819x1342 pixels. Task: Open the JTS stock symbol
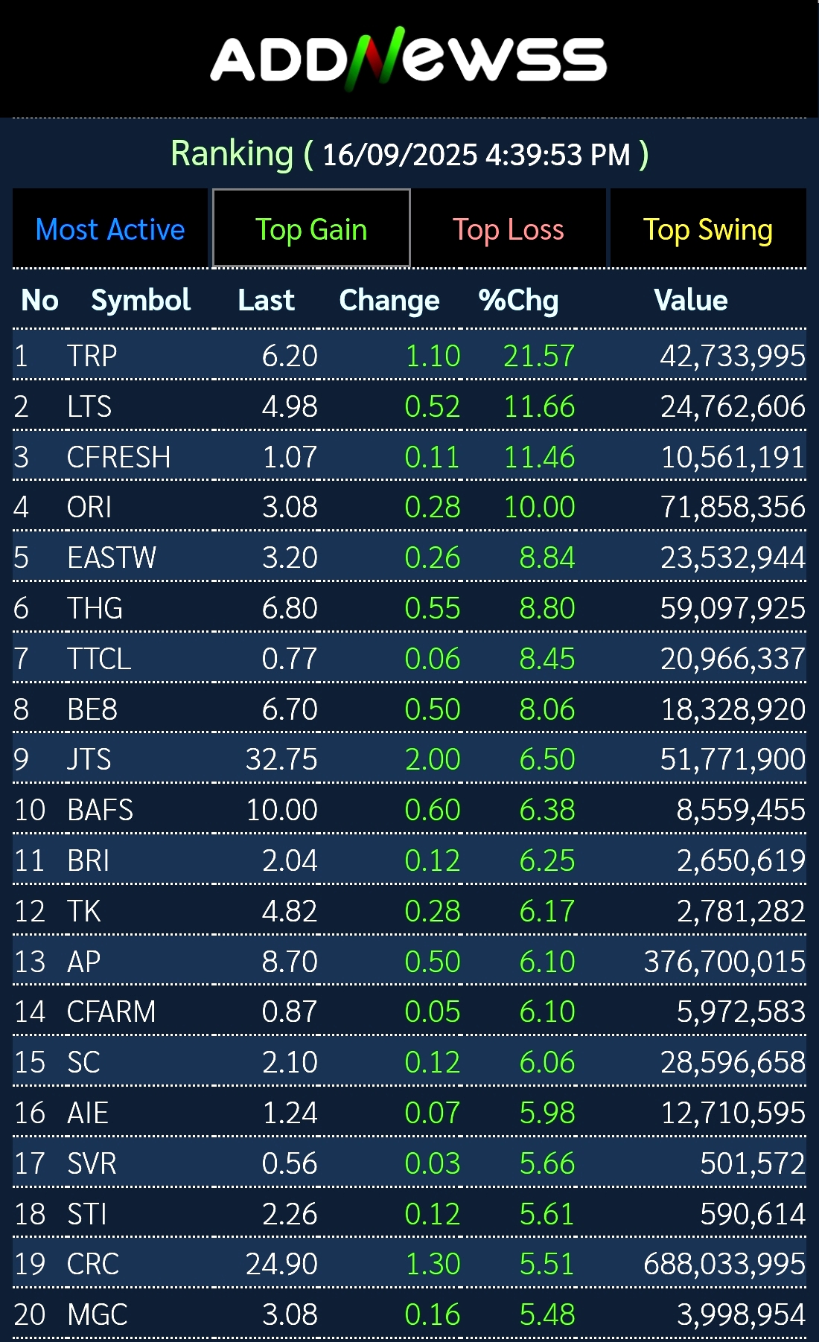(89, 759)
